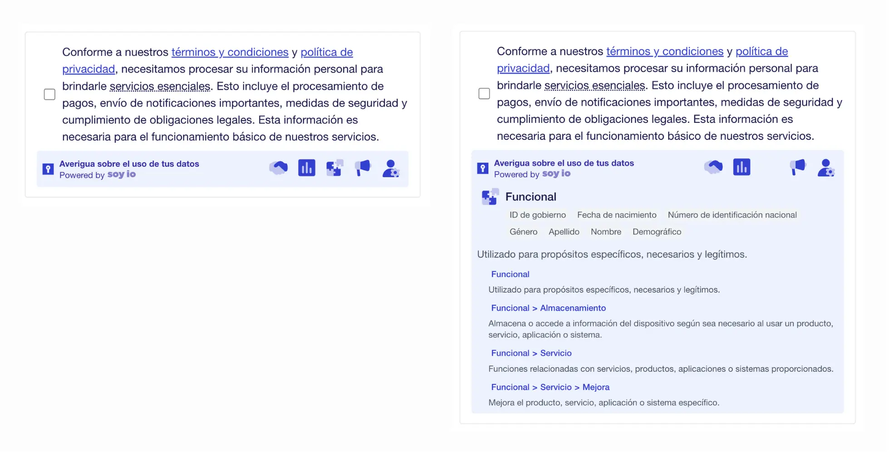This screenshot has width=889, height=452.
Task: Click 'Funciones relacionadas con servicios' description
Action: [661, 369]
